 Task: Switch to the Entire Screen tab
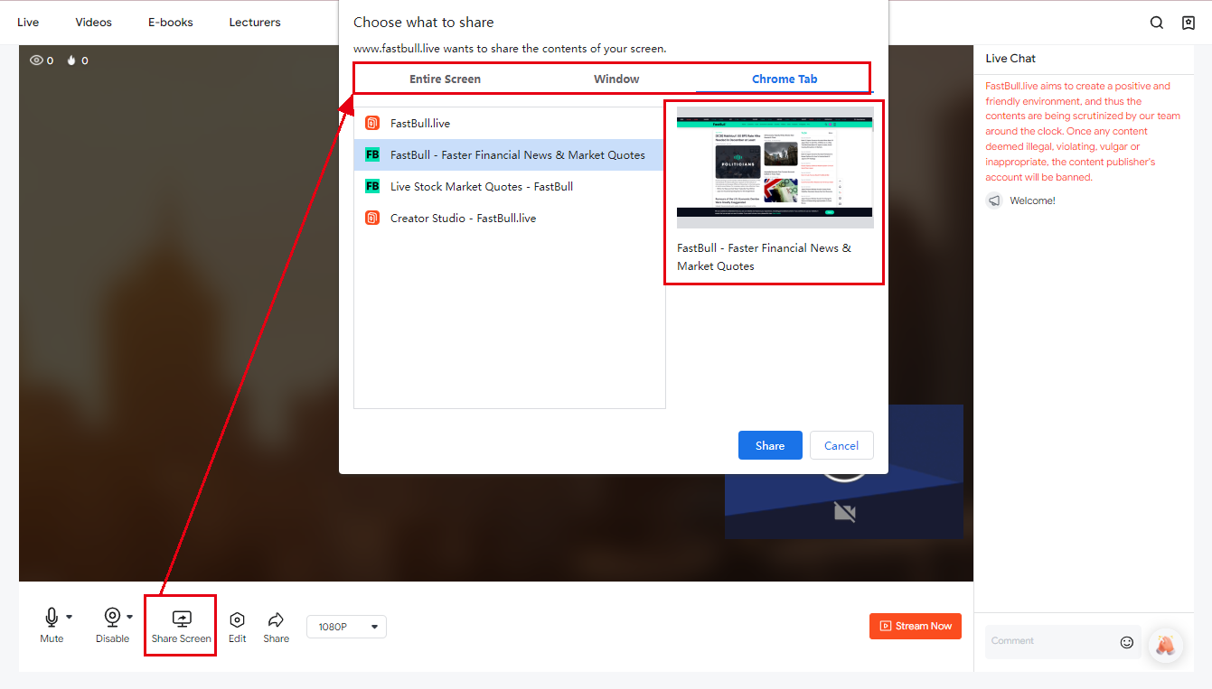coord(445,79)
